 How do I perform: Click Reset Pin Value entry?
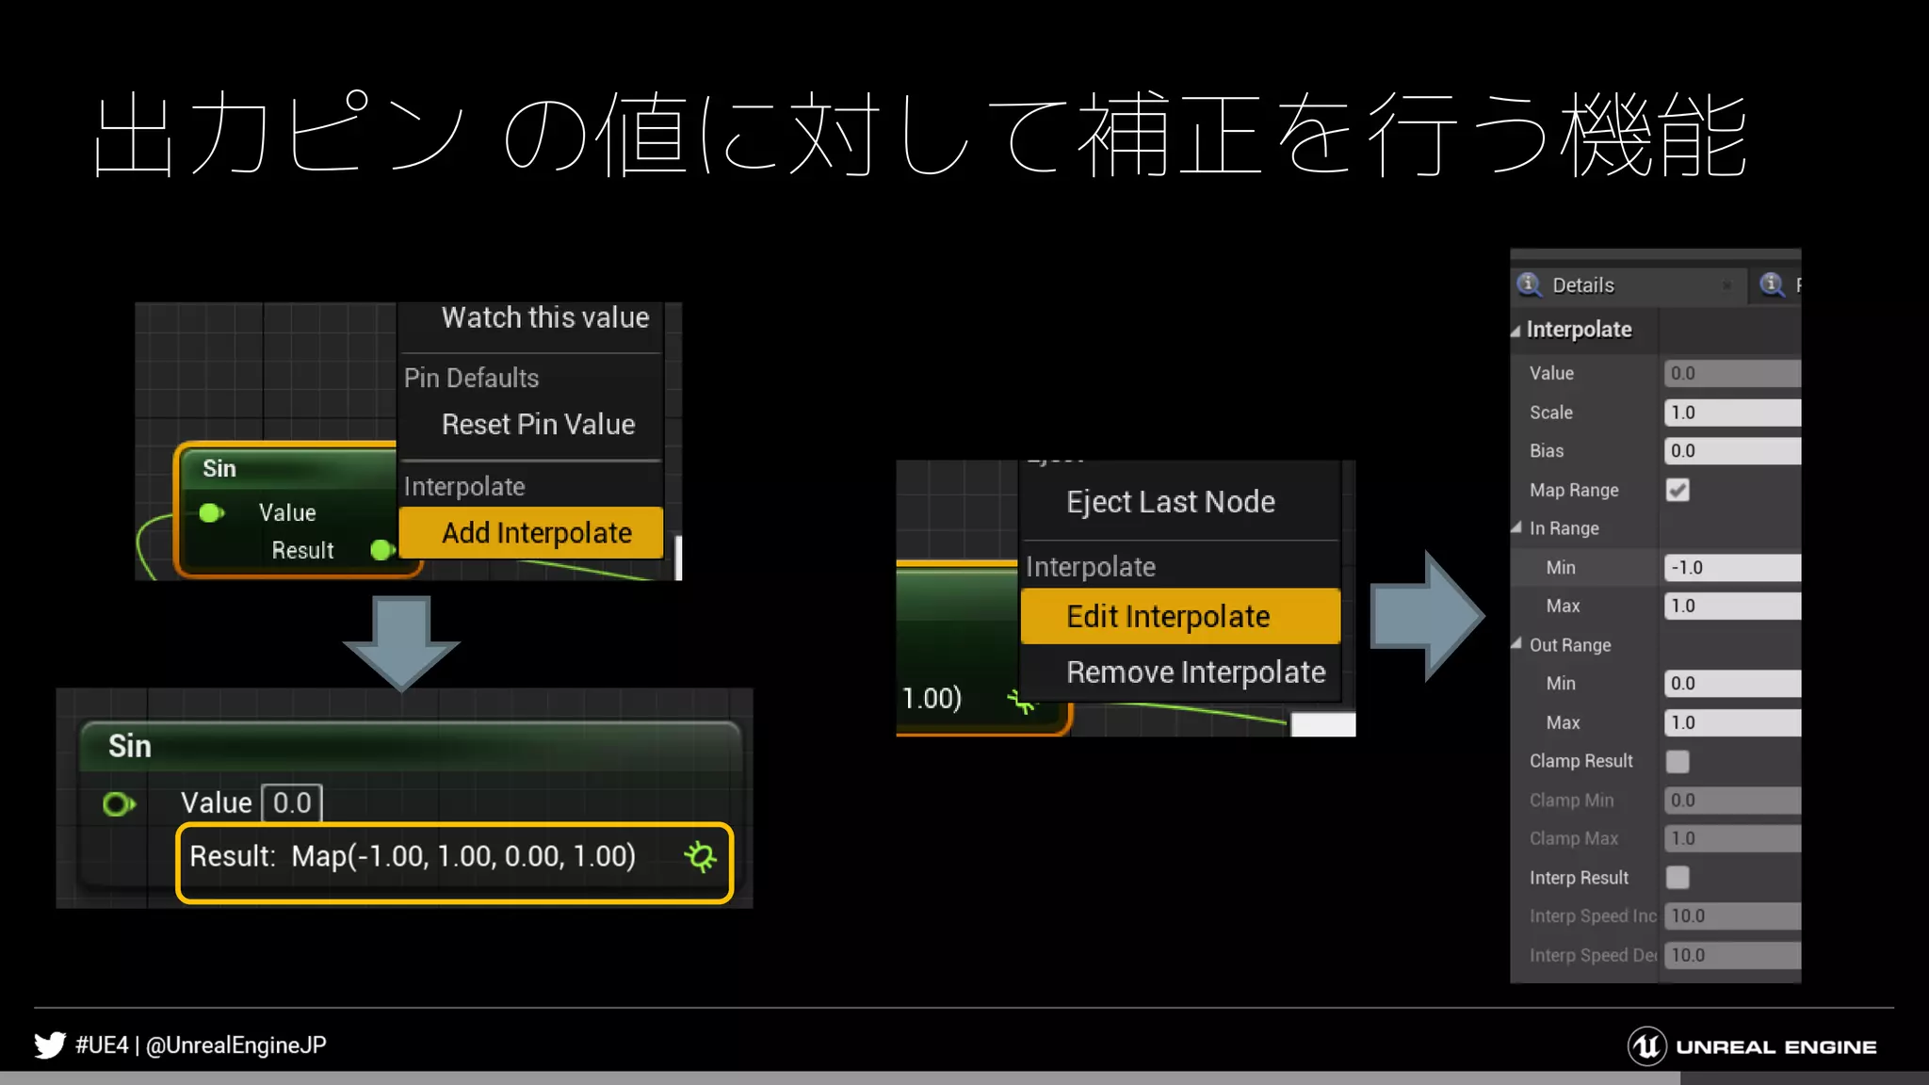pos(538,425)
